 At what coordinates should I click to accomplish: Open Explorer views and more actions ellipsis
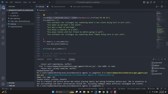(31, 7)
